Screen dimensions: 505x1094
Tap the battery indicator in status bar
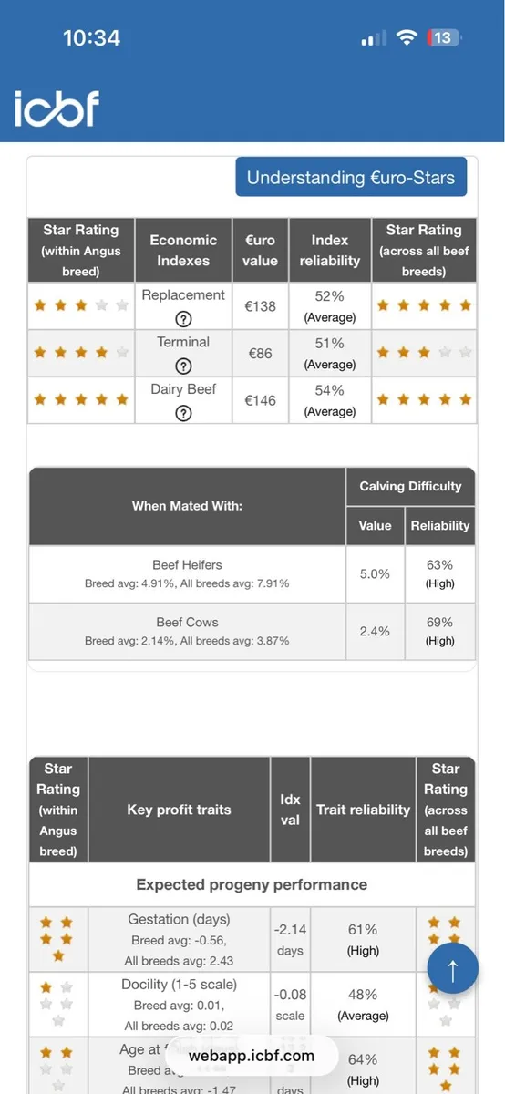click(443, 37)
